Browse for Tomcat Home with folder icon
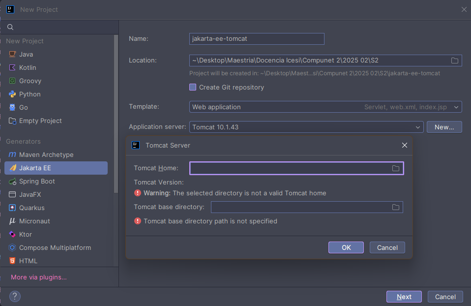Screen dimensions: 471x306 396,168
